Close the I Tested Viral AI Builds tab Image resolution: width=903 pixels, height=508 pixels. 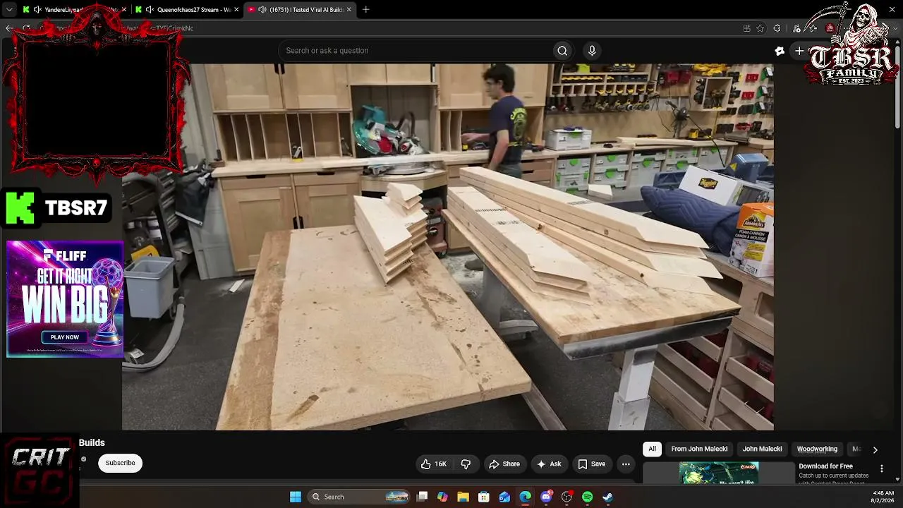click(x=349, y=10)
